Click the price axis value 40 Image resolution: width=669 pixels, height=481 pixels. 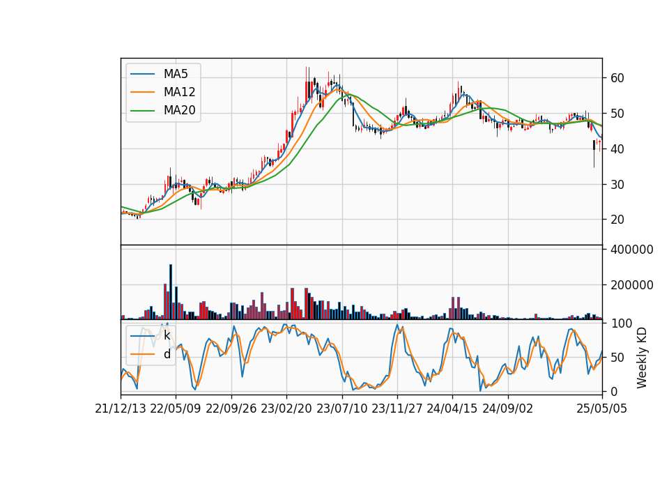pos(617,149)
